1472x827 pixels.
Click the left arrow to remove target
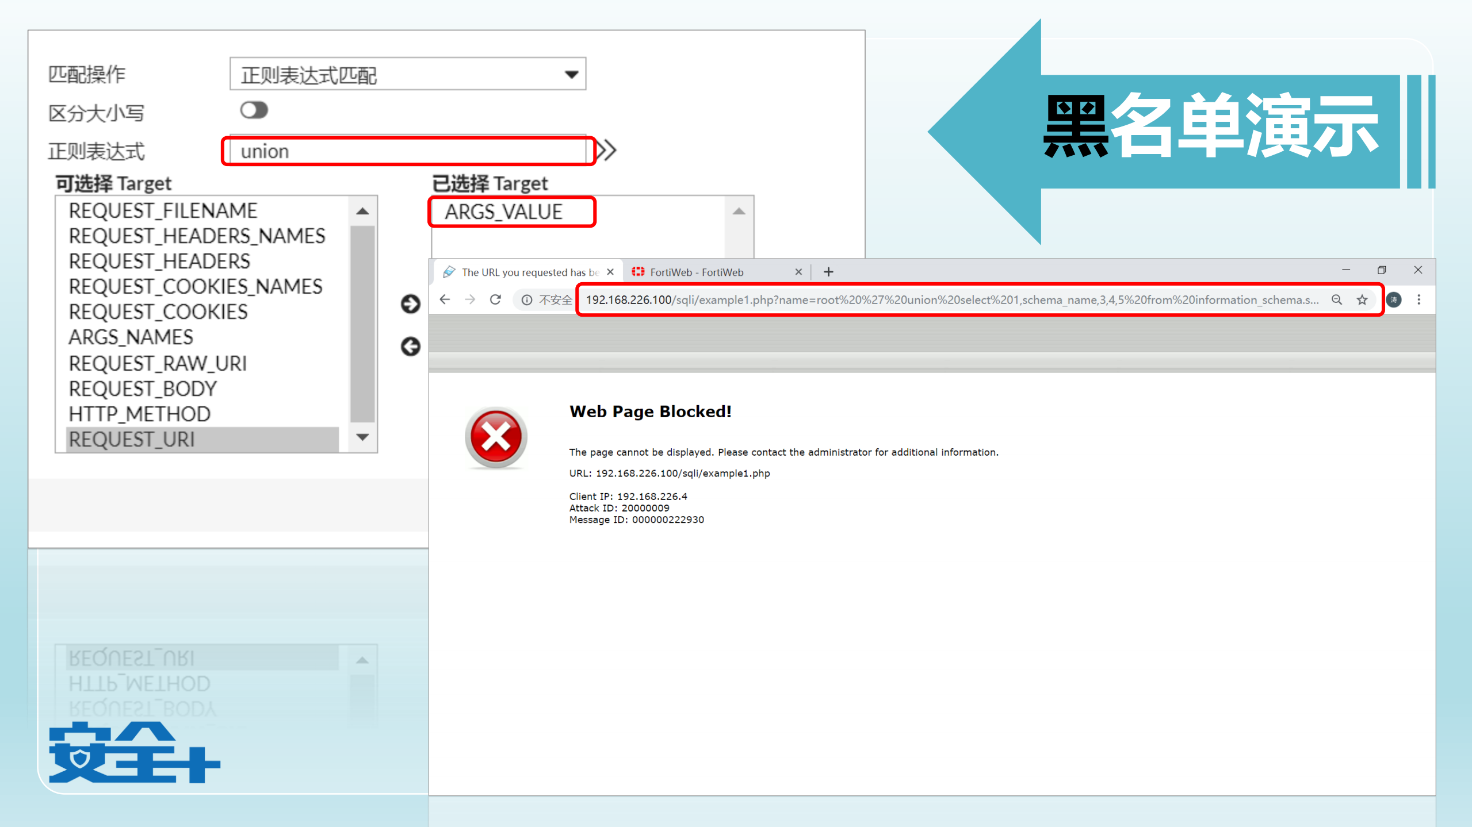(410, 346)
